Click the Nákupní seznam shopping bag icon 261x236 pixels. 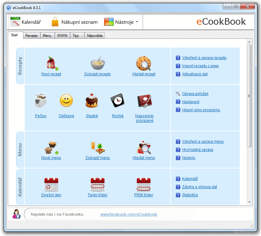pos(55,22)
